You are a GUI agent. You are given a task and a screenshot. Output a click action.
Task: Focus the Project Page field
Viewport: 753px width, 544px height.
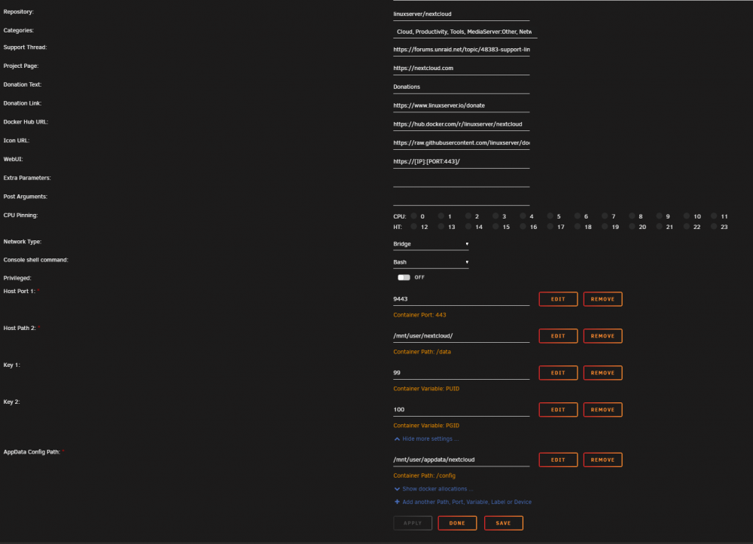(x=461, y=69)
